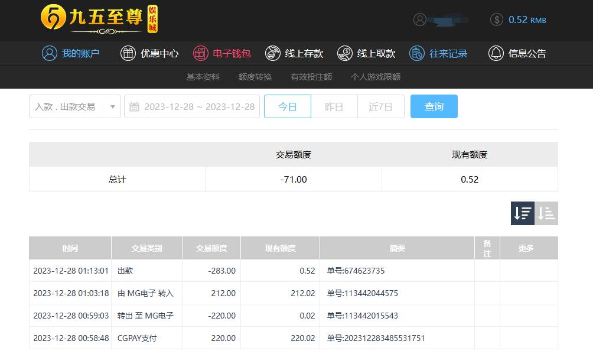The width and height of the screenshot is (593, 354).
Task: Select ascending sort order icon
Action: [x=546, y=213]
